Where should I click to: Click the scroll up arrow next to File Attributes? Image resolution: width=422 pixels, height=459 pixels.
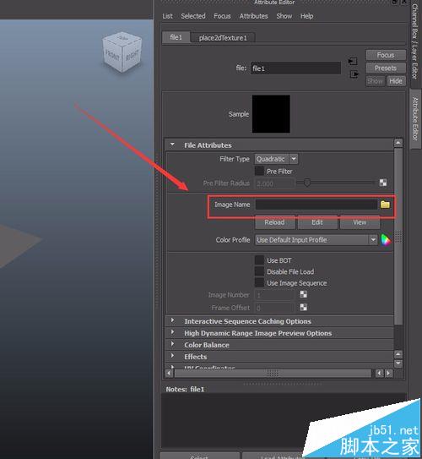tap(398, 143)
